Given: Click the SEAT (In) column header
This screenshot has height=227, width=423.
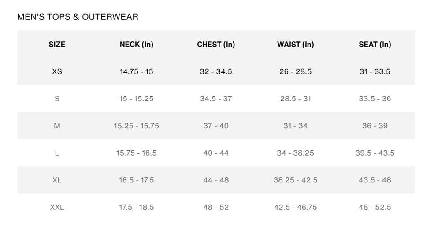Looking at the screenshot, I should (x=375, y=45).
